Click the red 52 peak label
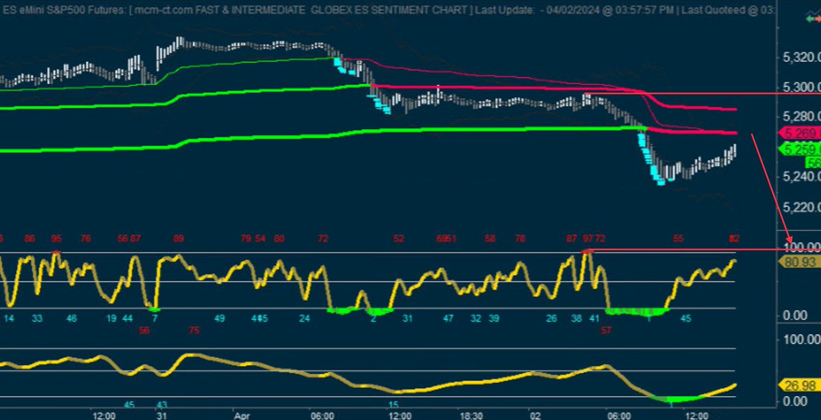Screen dimensions: 821x420 click(x=399, y=239)
